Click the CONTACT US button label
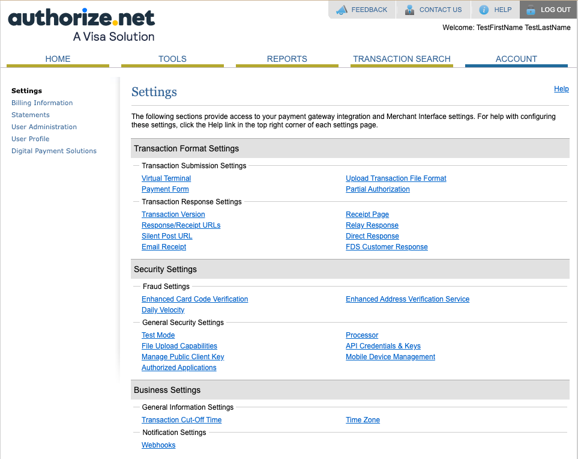The width and height of the screenshot is (578, 459). (441, 10)
